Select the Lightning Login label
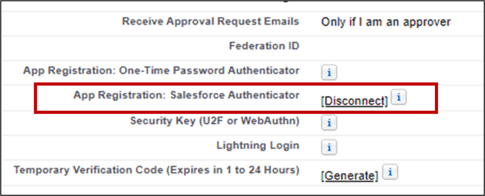The width and height of the screenshot is (485, 196). point(258,145)
